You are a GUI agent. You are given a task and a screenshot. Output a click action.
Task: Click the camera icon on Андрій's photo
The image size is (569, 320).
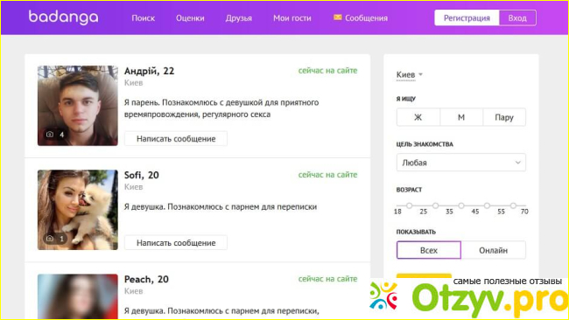coord(50,134)
